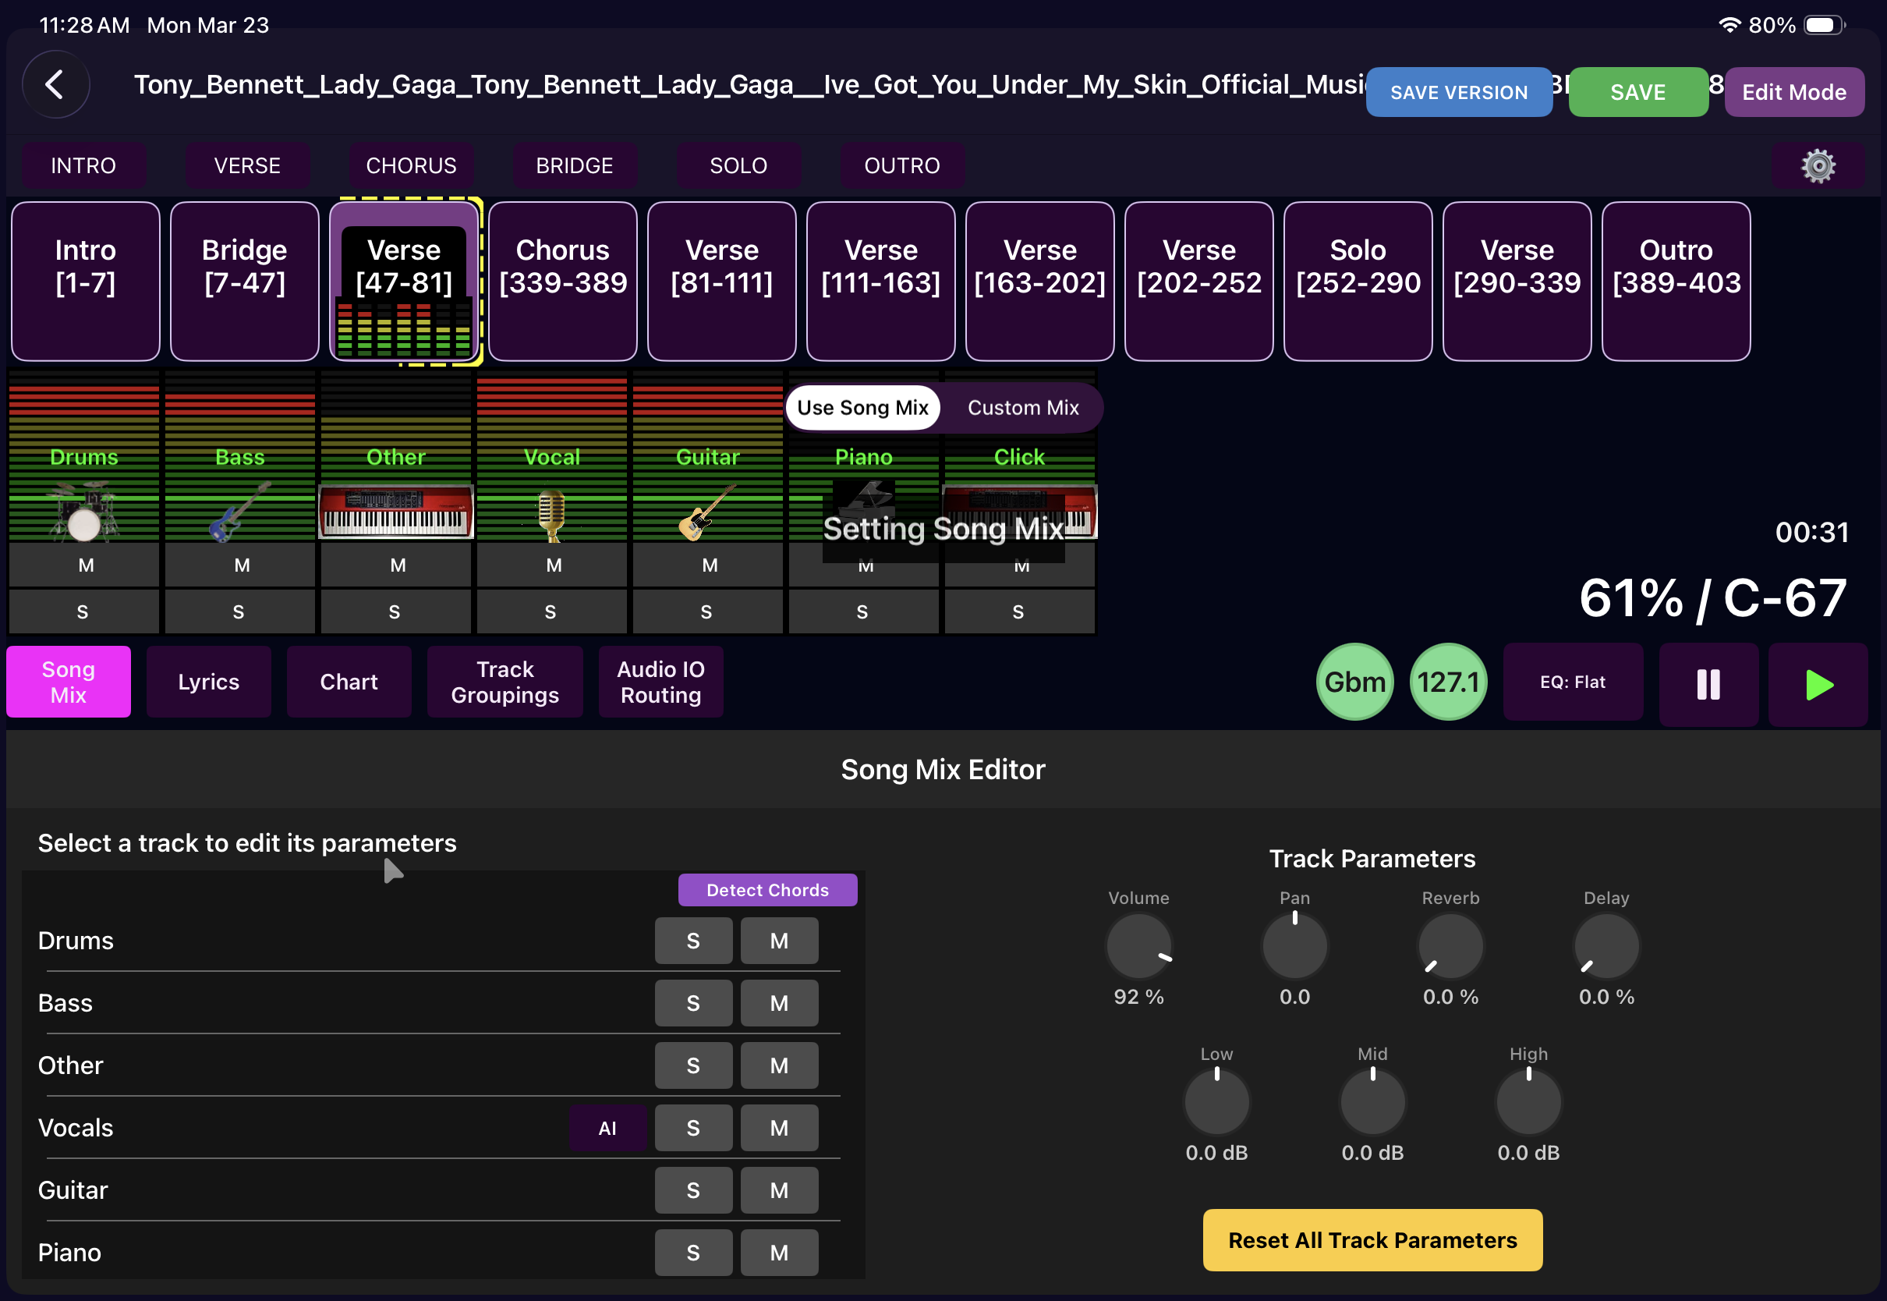Open the Track Groupings view

[505, 682]
